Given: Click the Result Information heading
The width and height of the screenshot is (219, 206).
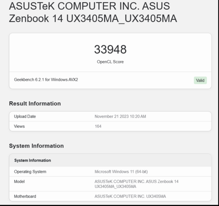Looking at the screenshot, I should [35, 103].
